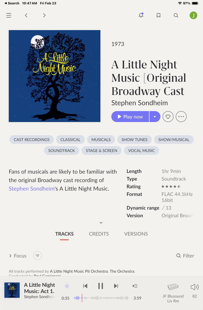Screen dimensions: 203x310
Task: Toggle the heart filter next to Focus
Action: 37,256
